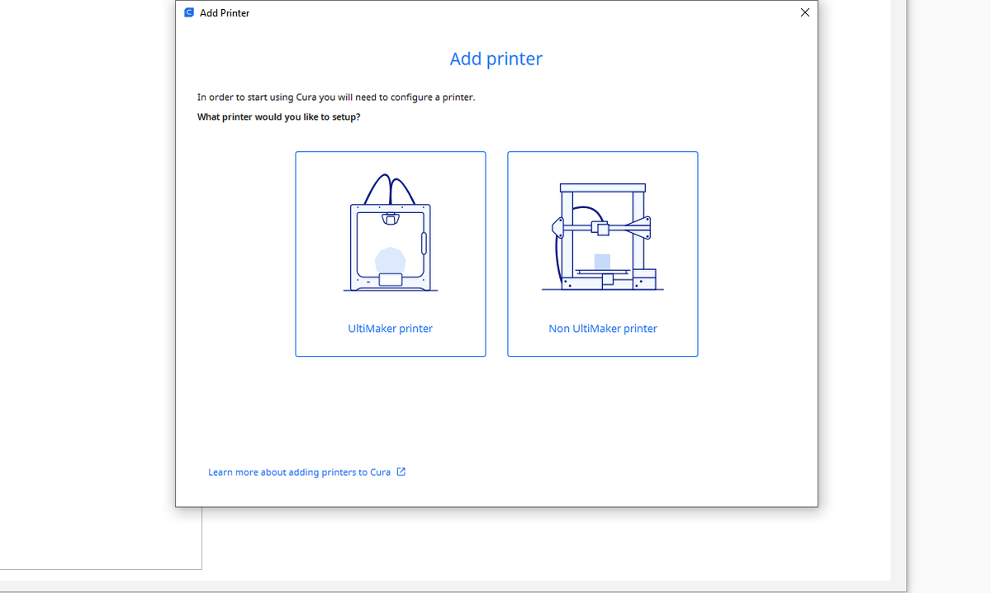Click the Cura logo in the title bar

point(188,12)
